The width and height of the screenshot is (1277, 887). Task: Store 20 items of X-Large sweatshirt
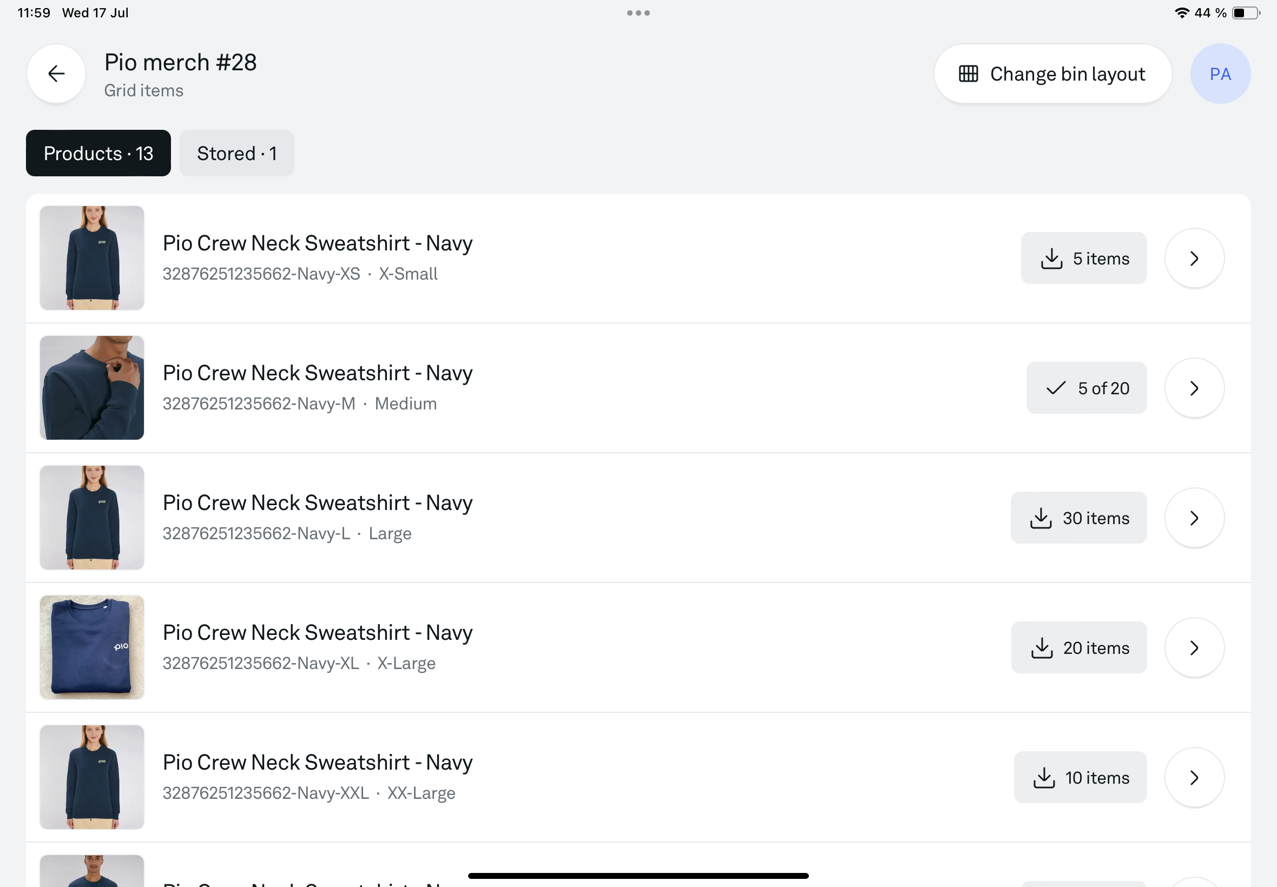point(1078,647)
